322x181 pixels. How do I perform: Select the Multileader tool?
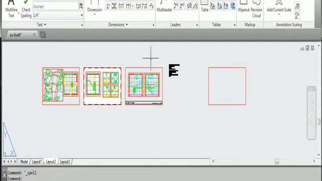(165, 7)
